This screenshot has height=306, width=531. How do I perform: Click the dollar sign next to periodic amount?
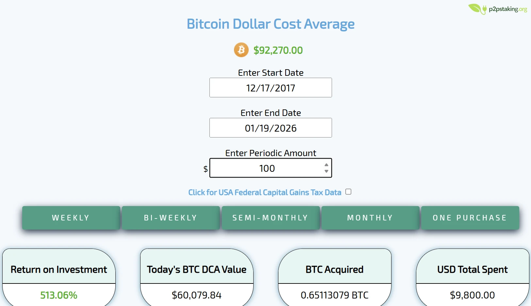point(205,169)
